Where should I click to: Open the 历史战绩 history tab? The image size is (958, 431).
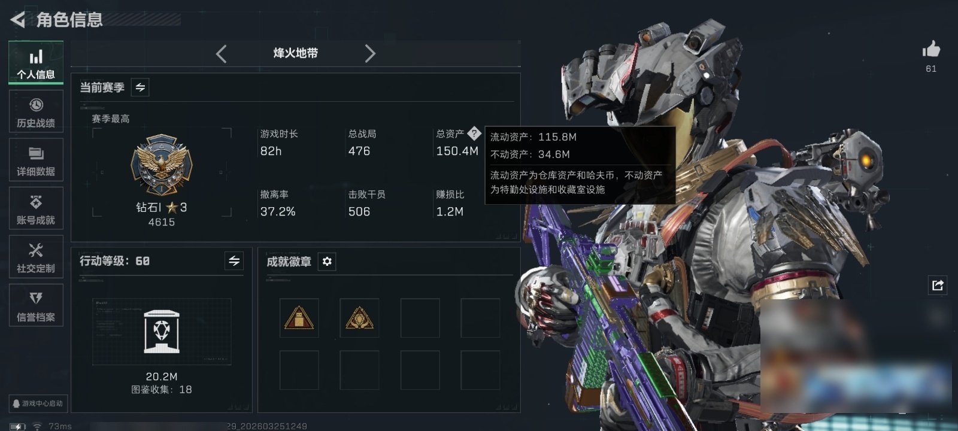click(x=36, y=112)
